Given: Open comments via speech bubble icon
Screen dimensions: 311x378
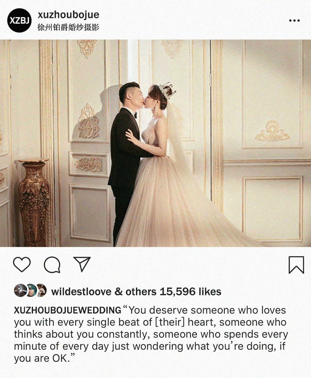Looking at the screenshot, I should click(x=52, y=265).
